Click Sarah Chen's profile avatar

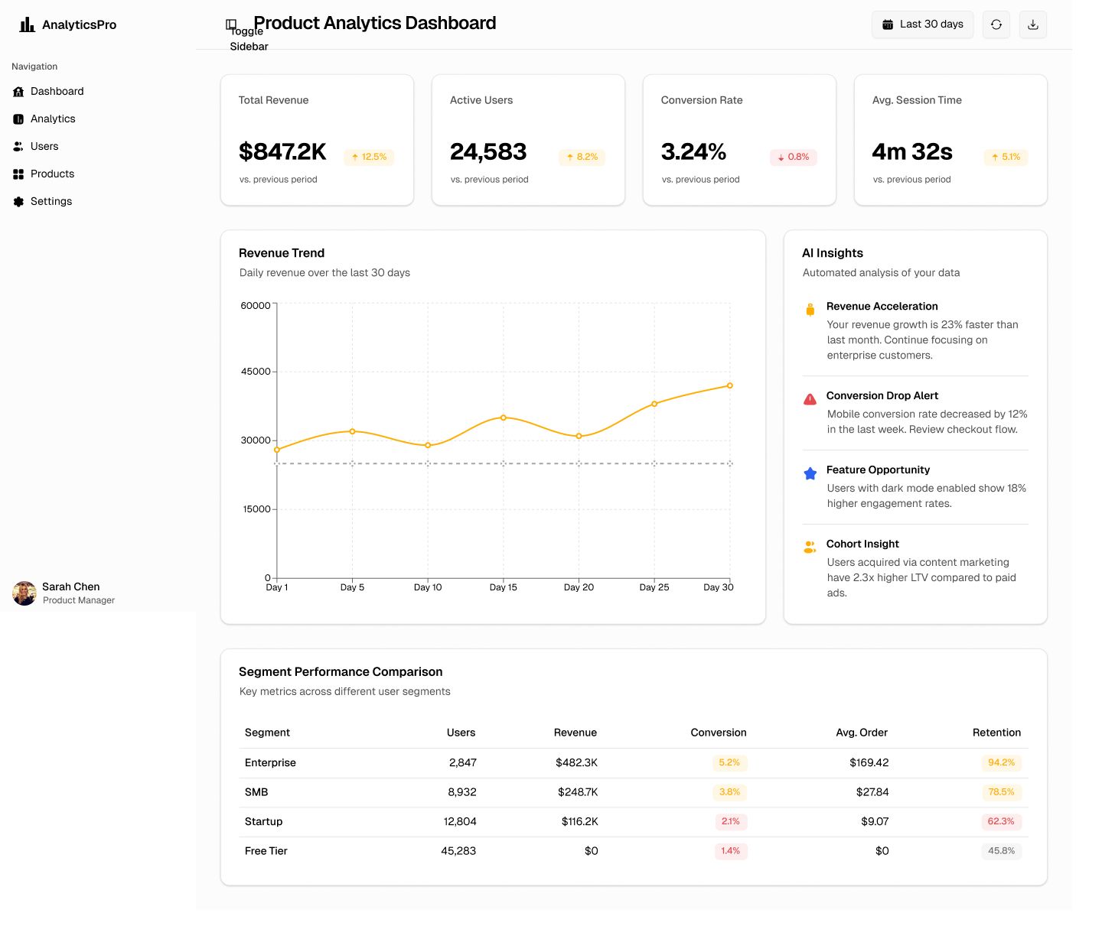(x=24, y=593)
